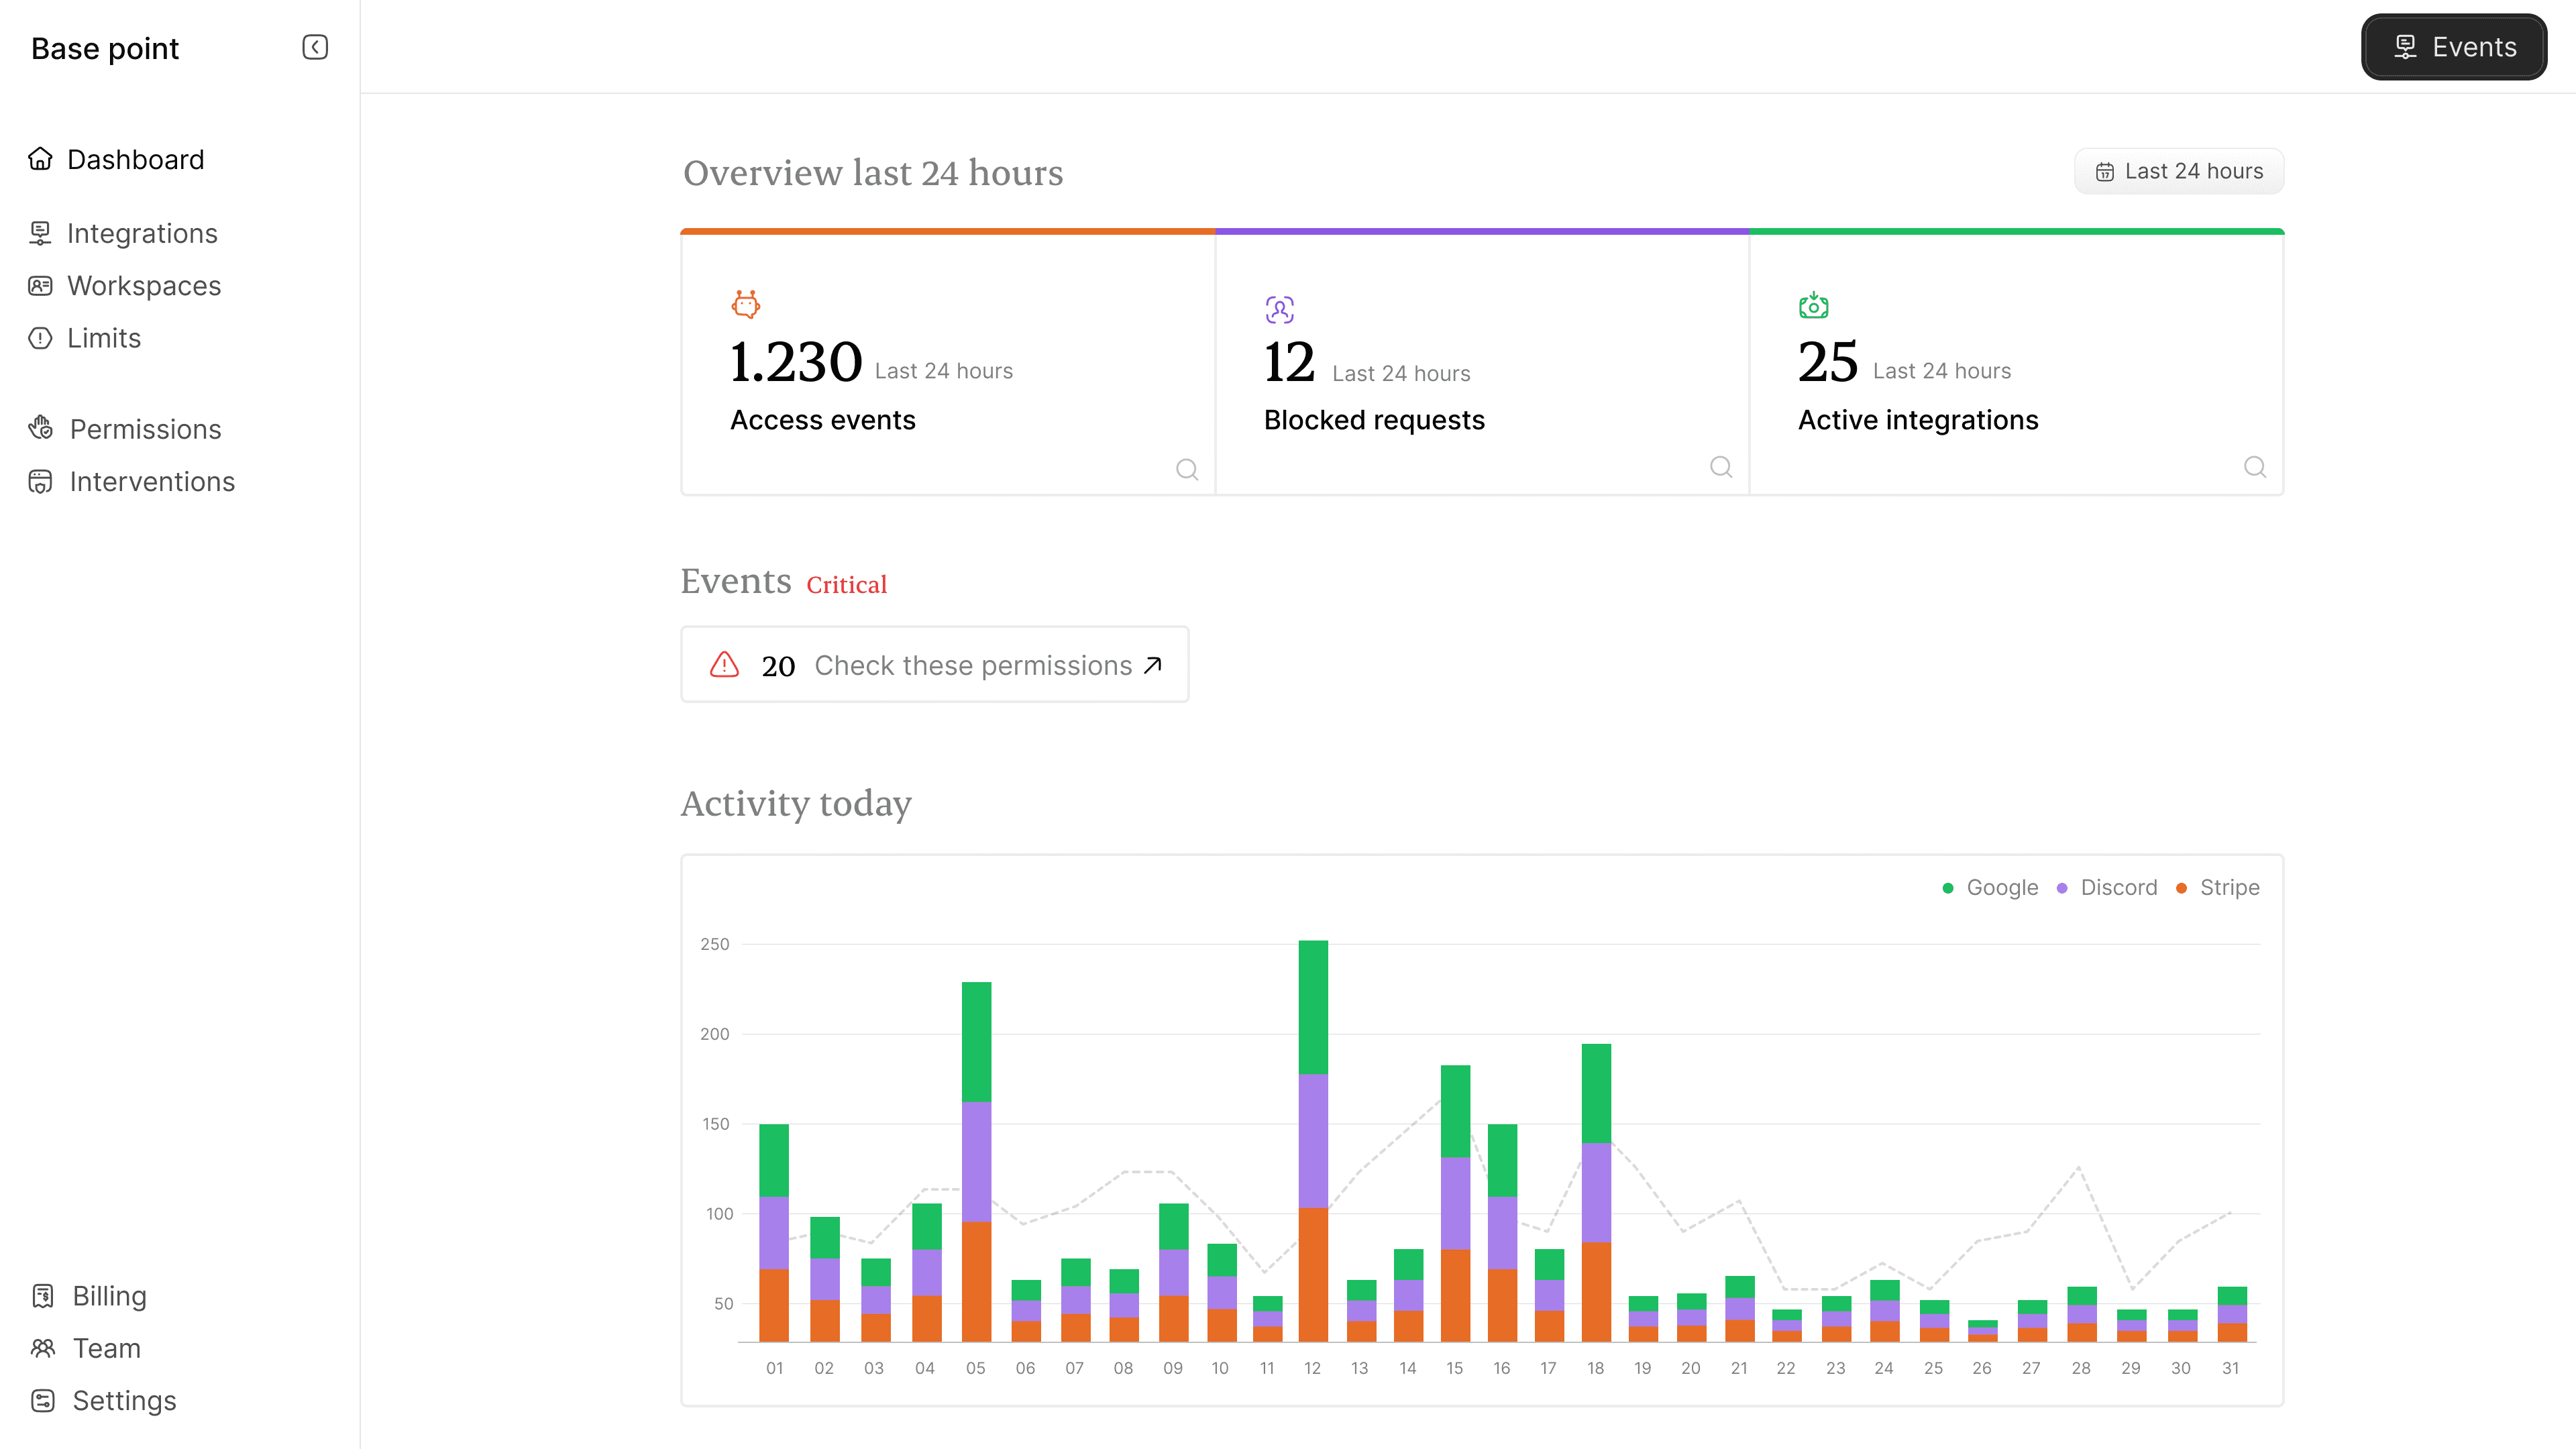Go to Permissions in the sidebar
2576x1449 pixels.
145,429
